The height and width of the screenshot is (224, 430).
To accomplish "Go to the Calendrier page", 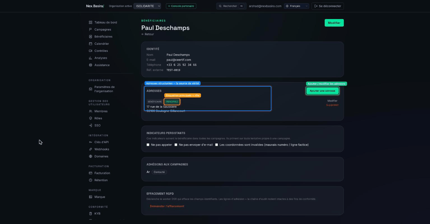I will (101, 44).
